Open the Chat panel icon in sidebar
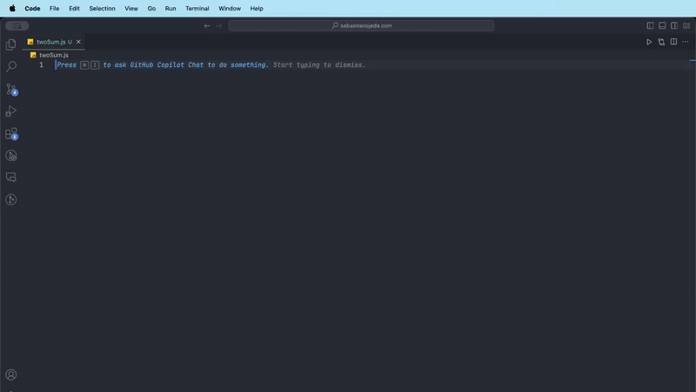 [x=11, y=178]
